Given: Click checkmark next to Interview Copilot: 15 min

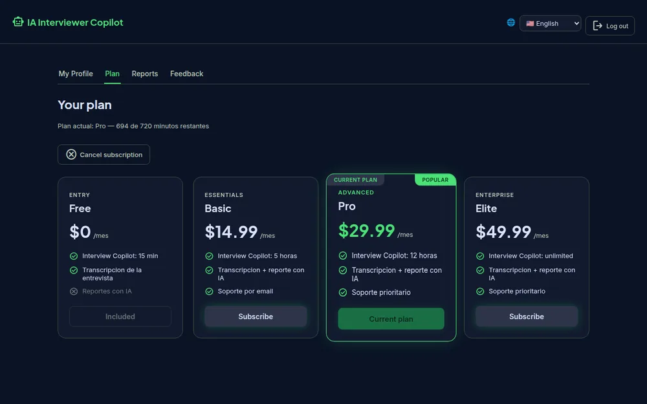Looking at the screenshot, I should coord(74,256).
